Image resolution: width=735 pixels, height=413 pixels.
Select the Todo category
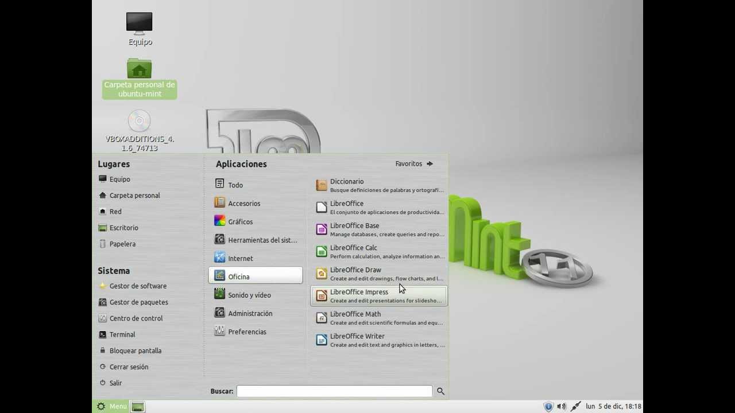256,185
